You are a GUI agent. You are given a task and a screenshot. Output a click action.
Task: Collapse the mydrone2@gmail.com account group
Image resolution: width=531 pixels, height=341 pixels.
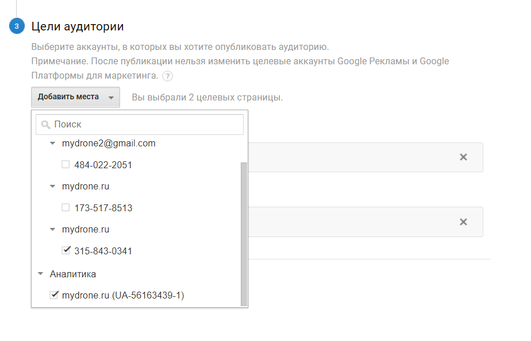pyautogui.click(x=53, y=144)
